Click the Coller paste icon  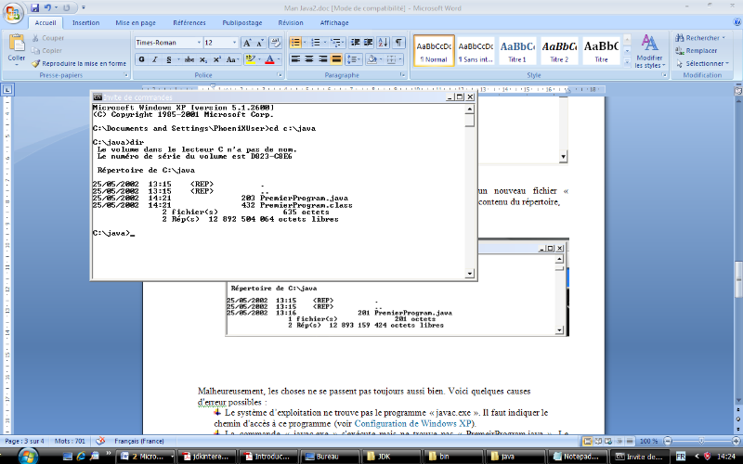(16, 48)
